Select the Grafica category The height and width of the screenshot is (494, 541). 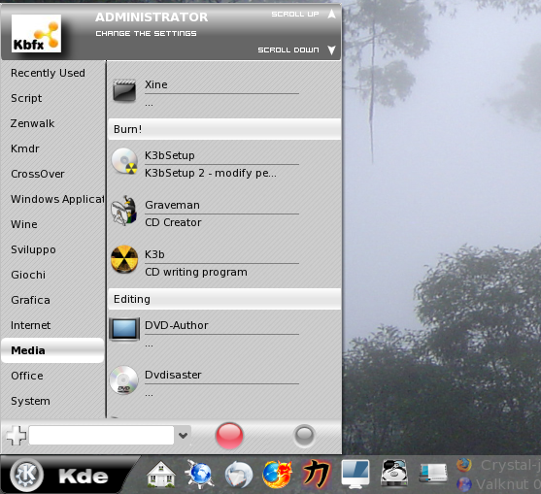30,300
